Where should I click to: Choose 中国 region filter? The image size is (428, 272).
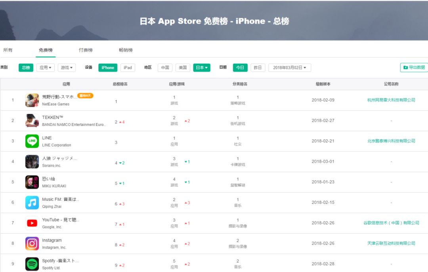coord(165,68)
